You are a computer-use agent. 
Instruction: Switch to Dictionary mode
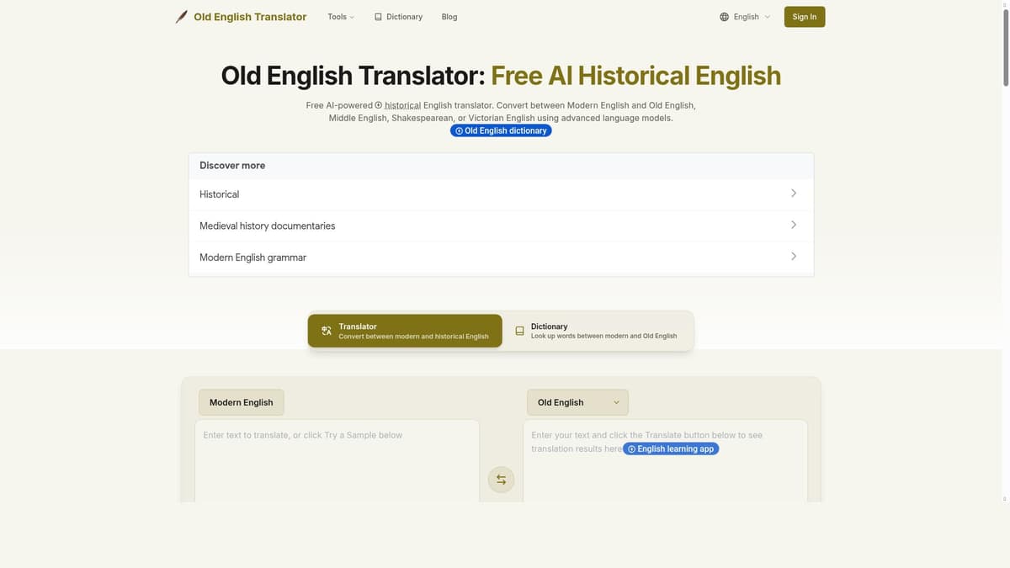pyautogui.click(x=598, y=331)
